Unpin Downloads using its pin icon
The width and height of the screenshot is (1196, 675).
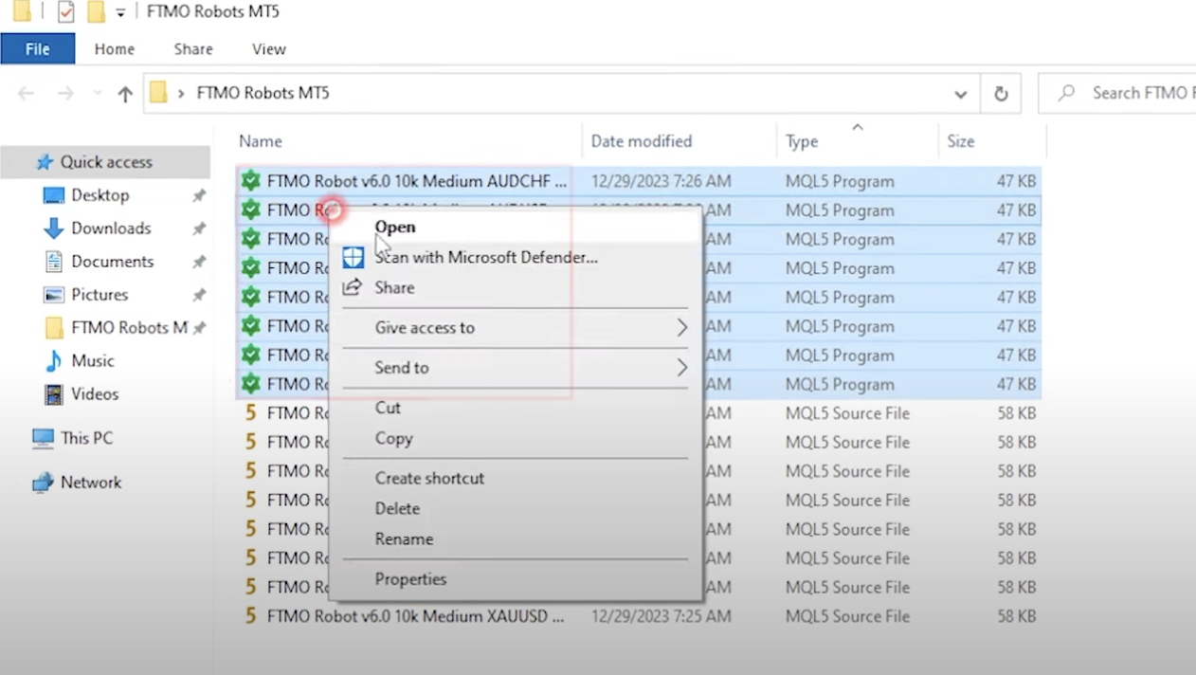coord(199,228)
